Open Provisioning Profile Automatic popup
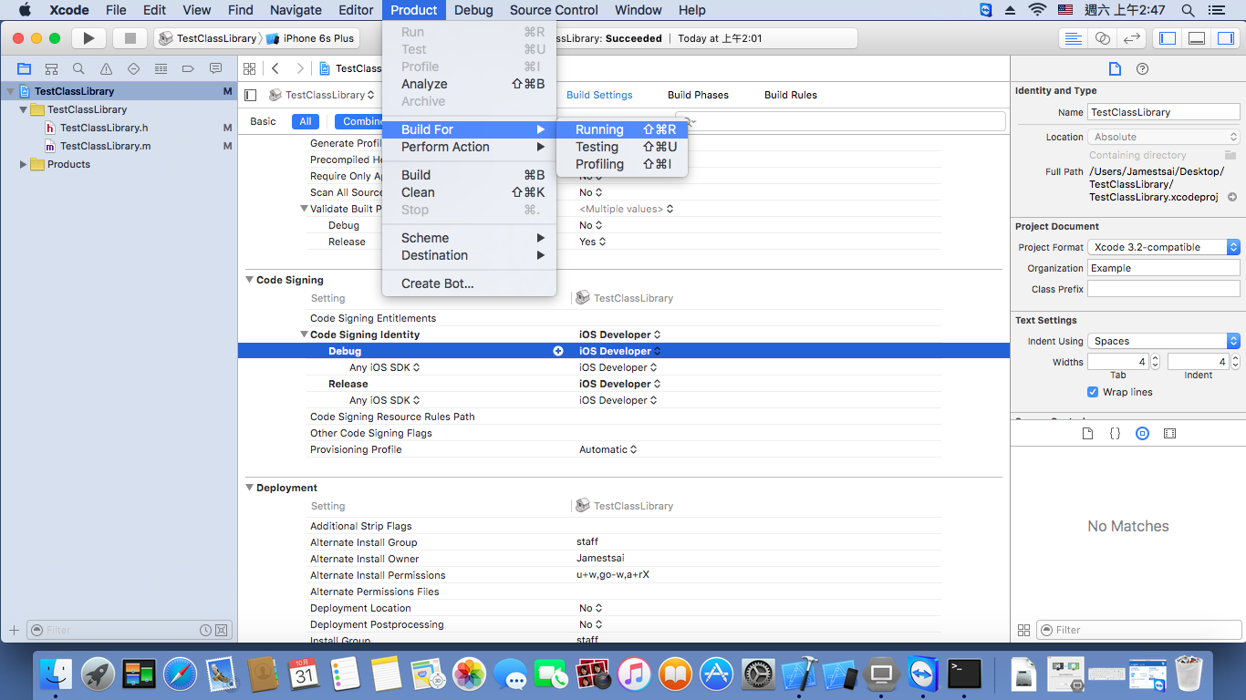Screen dimensions: 1246x700 pyautogui.click(x=607, y=449)
